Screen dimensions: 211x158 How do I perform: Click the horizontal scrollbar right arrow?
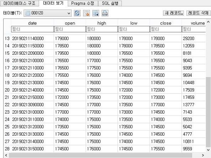point(203,156)
